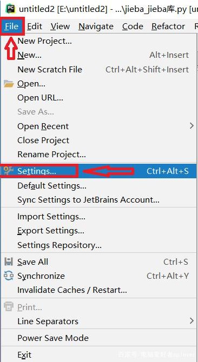Open the Code menu
This screenshot has height=362, width=198.
[x=133, y=26]
